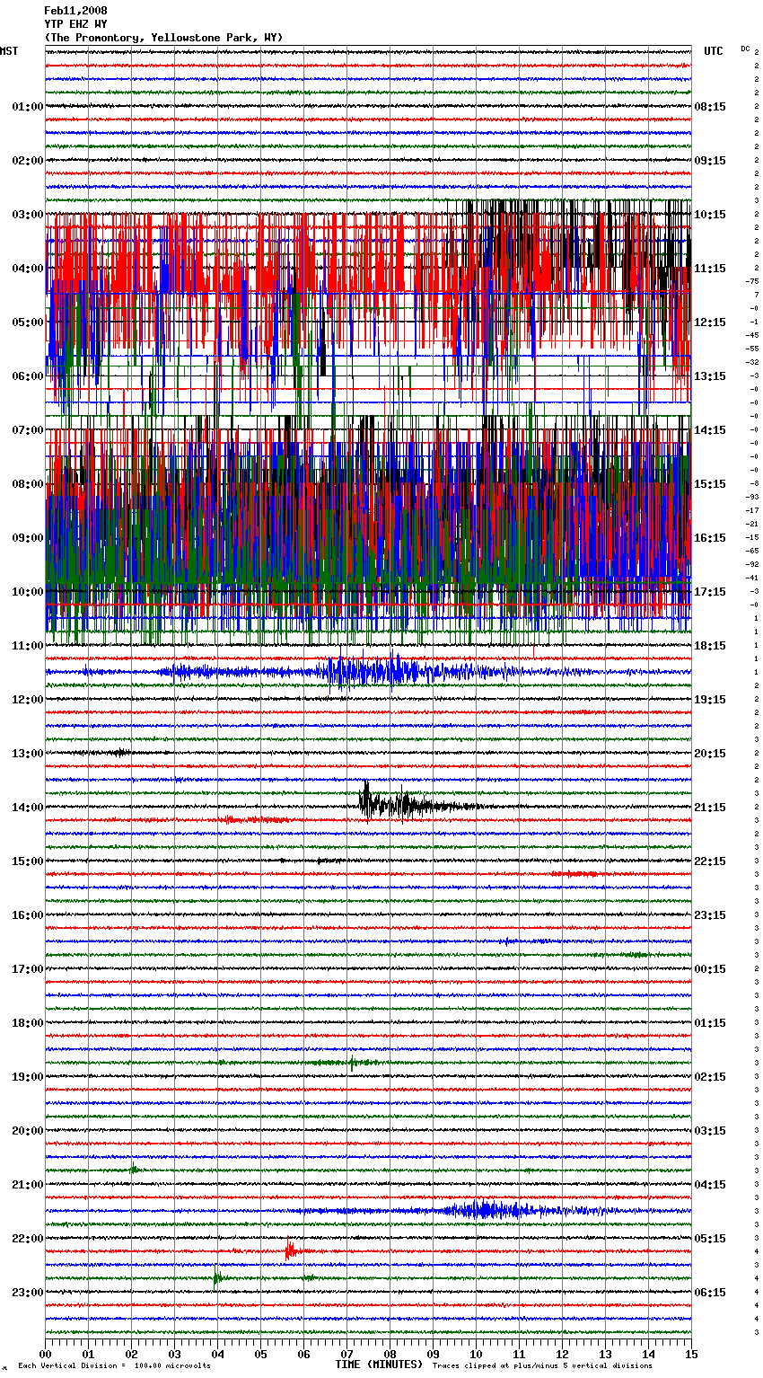Select the 13:00 MST time label
Image resolution: width=763 pixels, height=1378 pixels.
[28, 754]
